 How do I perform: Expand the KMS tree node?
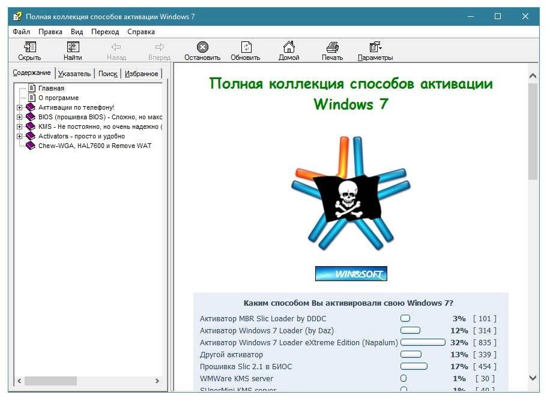point(20,126)
